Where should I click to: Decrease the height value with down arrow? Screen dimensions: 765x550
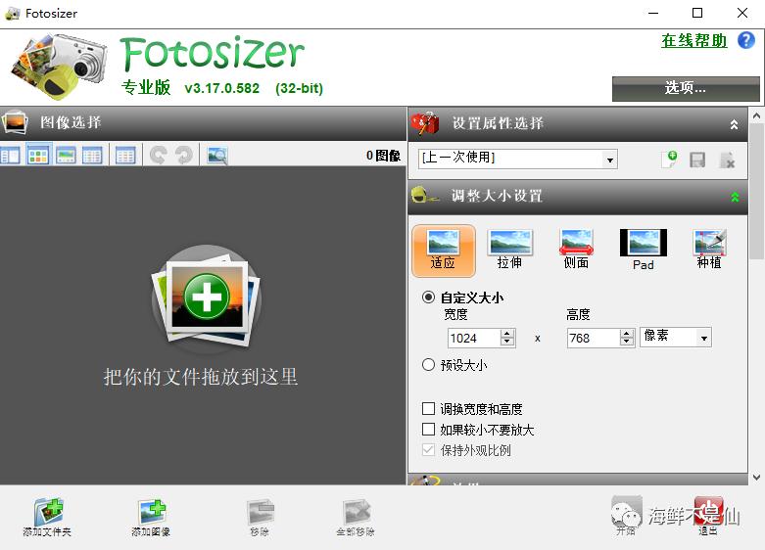(x=627, y=342)
